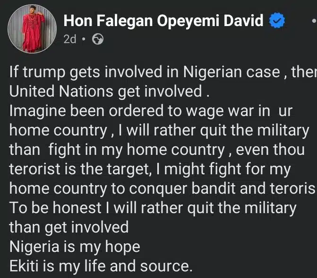This screenshot has height=278, width=317.
Task: Click the "2d" post timestamp
Action: 69,39
